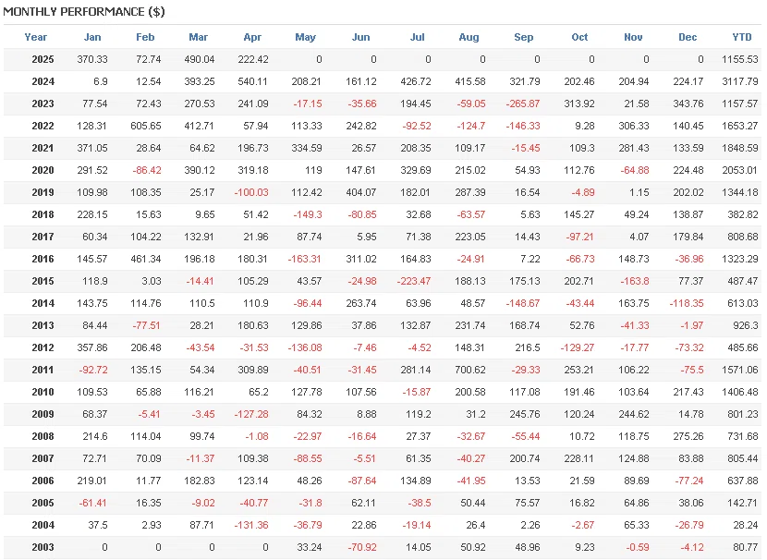Click the Year column header
Viewport: 767px width, 560px height.
36,37
